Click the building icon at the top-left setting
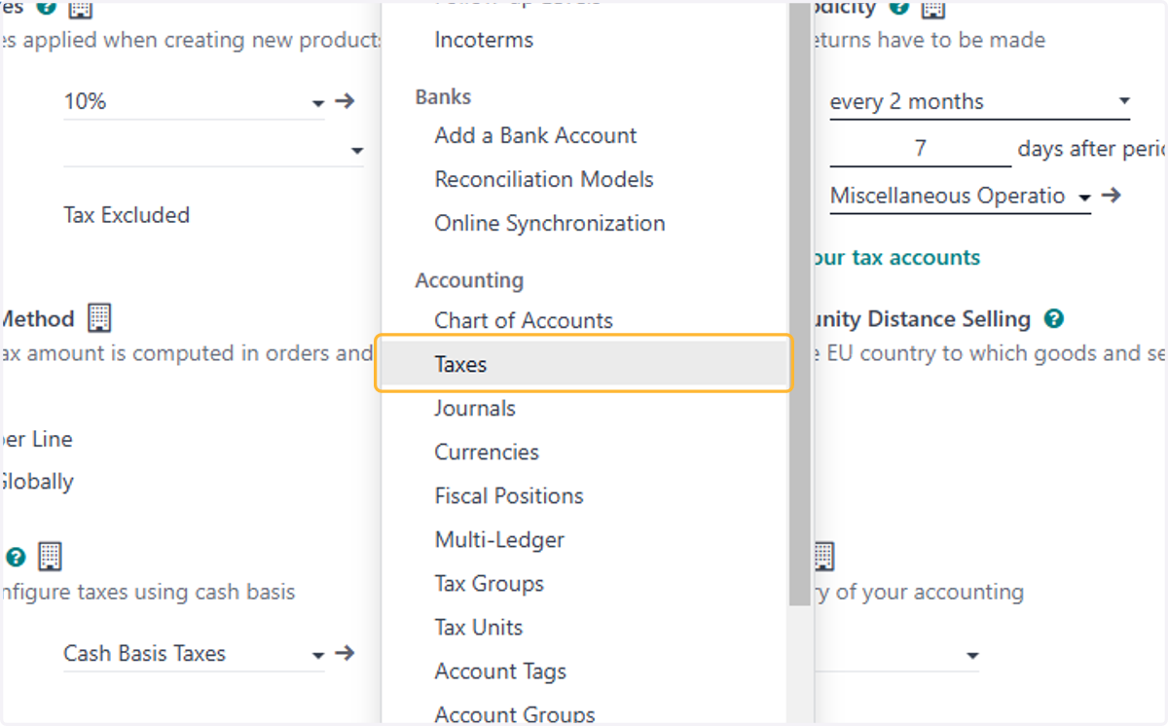Image resolution: width=1168 pixels, height=726 pixels. (x=80, y=8)
